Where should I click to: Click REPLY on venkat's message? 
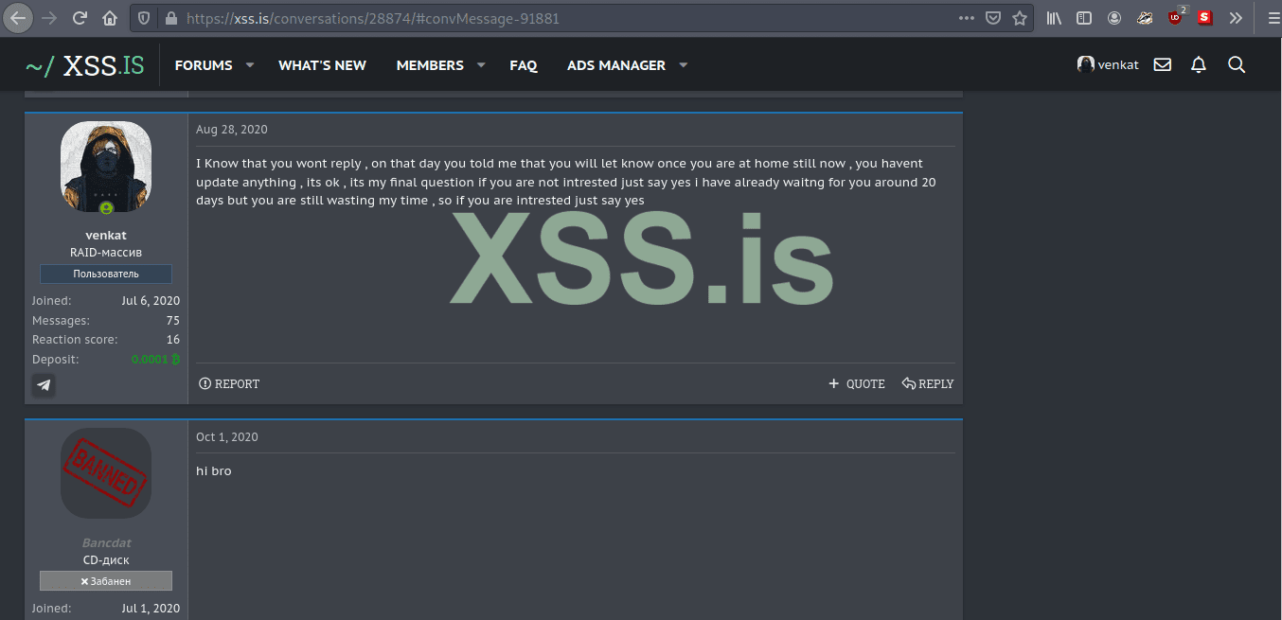(927, 383)
